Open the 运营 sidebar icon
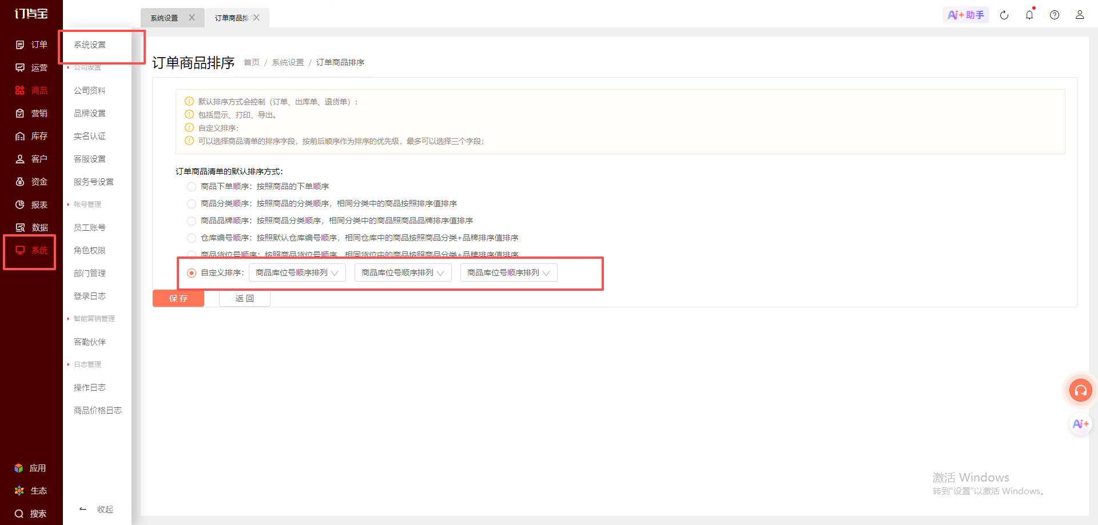 coord(20,67)
